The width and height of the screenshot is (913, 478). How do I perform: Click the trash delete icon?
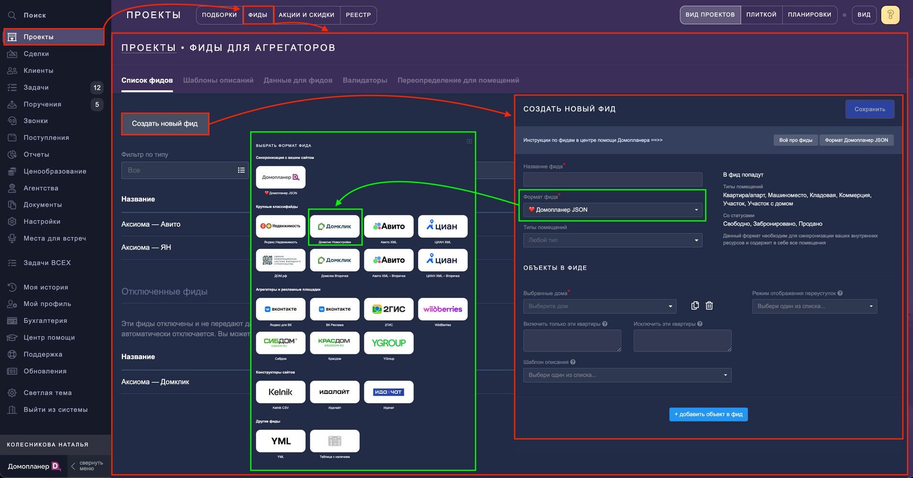(709, 305)
